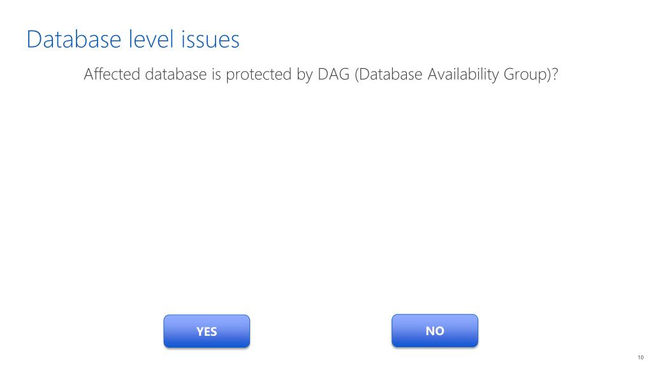Click the word 'Database' in the title
Screen dimensions: 653x367
pos(74,40)
